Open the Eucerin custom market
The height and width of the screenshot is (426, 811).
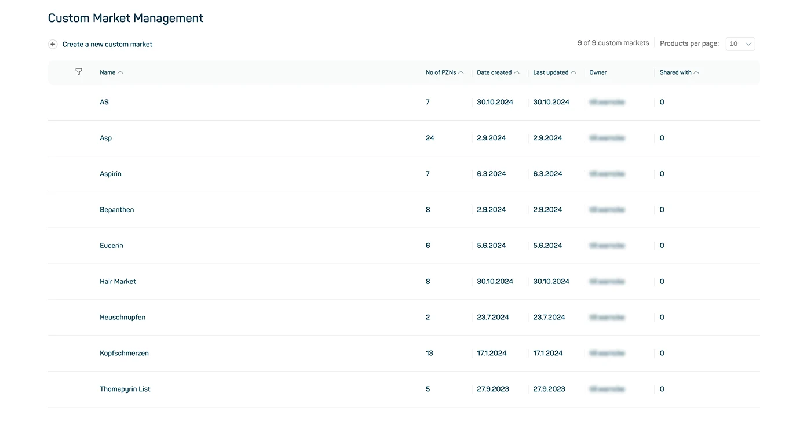[111, 246]
